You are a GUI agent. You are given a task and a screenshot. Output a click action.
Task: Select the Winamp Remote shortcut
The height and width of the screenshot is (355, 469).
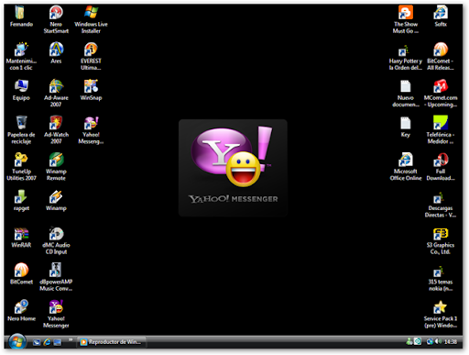click(x=56, y=167)
